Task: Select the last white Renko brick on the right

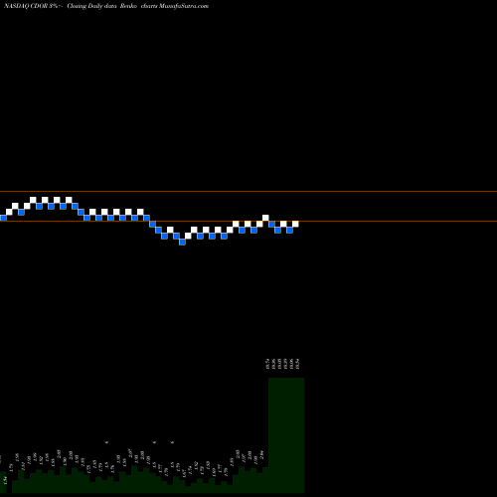Action: click(x=295, y=224)
